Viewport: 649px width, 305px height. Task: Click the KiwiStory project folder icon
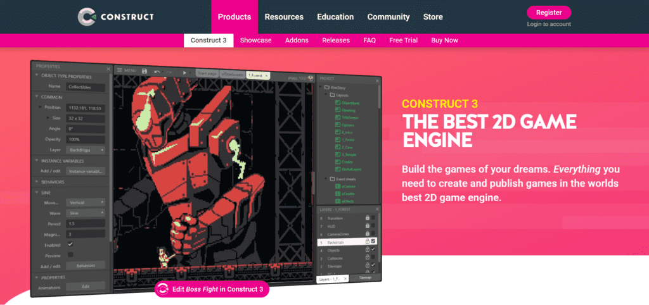pos(327,87)
